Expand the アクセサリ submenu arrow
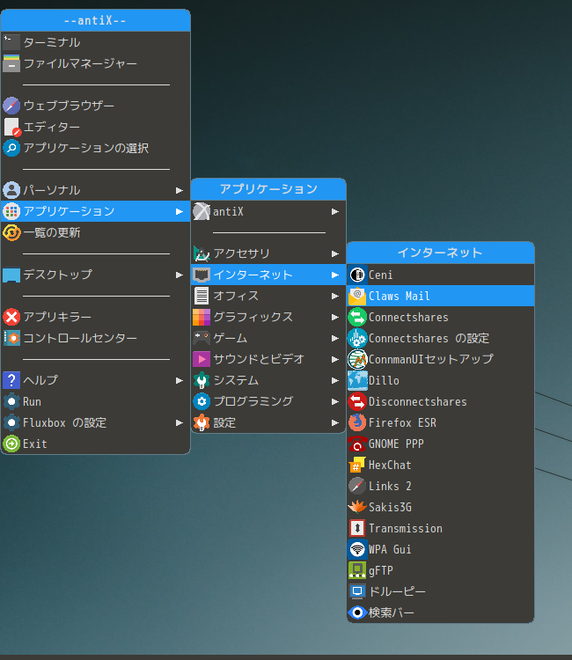Viewport: 572px width, 660px height. point(335,253)
